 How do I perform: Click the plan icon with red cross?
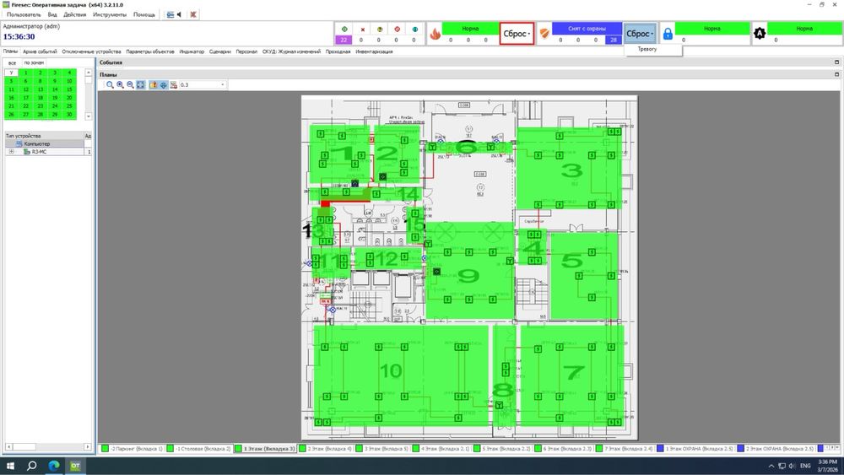173,85
